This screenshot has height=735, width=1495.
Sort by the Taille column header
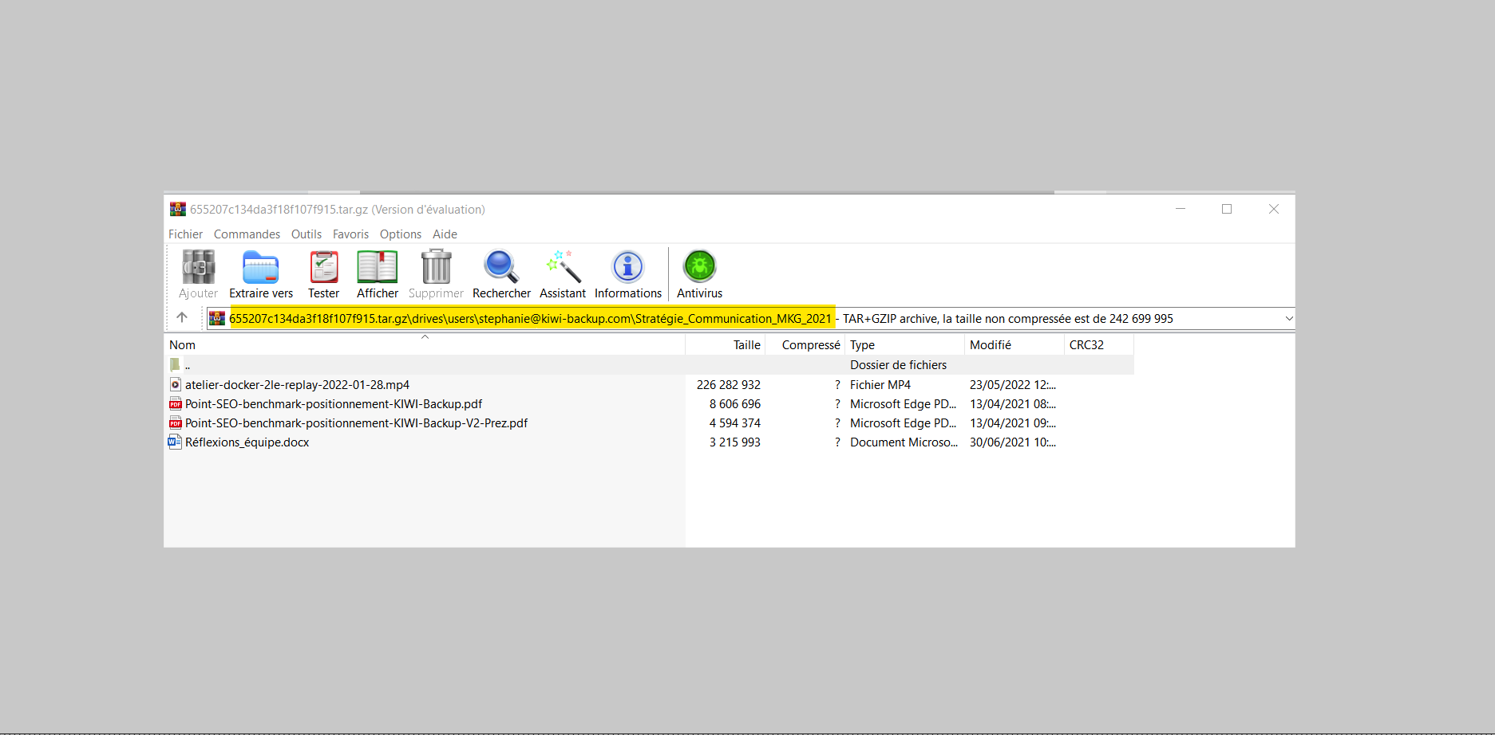(726, 345)
